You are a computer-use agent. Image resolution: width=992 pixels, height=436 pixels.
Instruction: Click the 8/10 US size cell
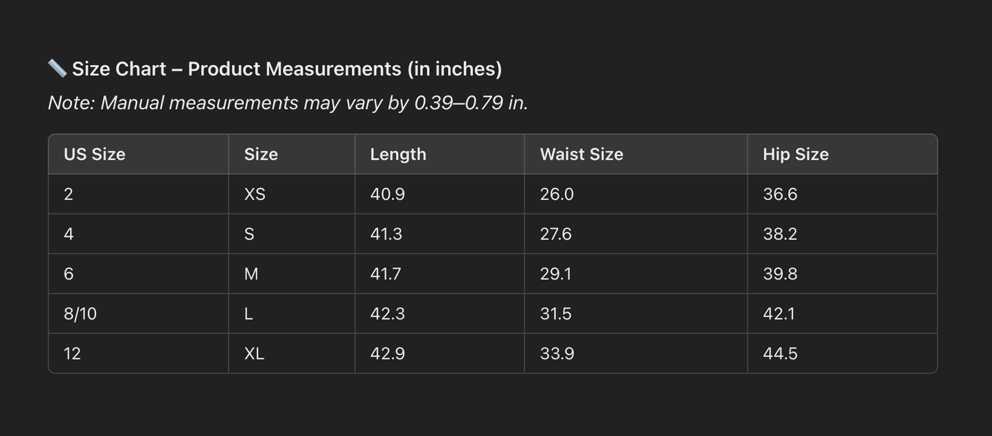tap(80, 314)
